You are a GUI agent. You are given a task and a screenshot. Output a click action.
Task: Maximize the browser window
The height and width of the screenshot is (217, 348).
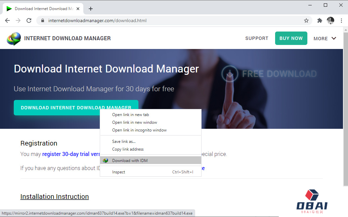pyautogui.click(x=325, y=5)
